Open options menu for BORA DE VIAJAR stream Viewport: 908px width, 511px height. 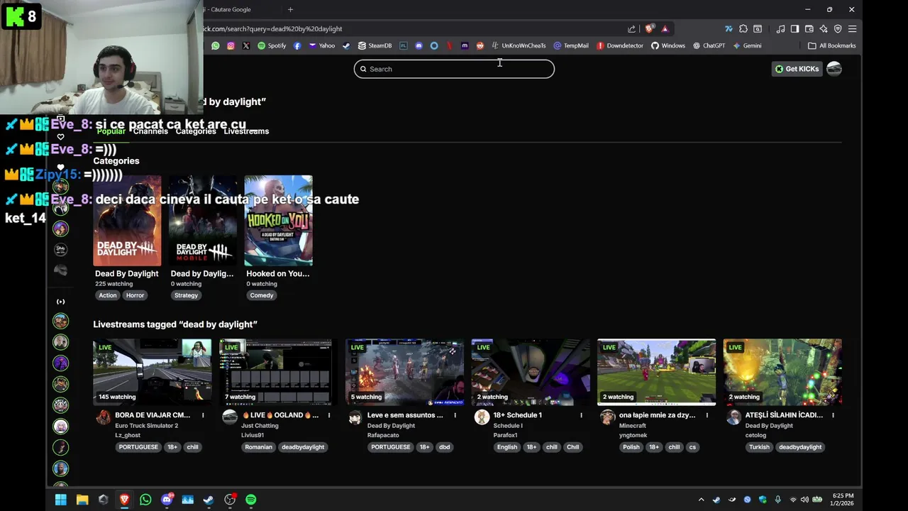pos(203,415)
